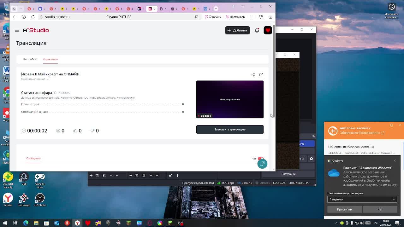The image size is (404, 227).
Task: Reload the studio.rutube.ru page
Action: click(33, 17)
